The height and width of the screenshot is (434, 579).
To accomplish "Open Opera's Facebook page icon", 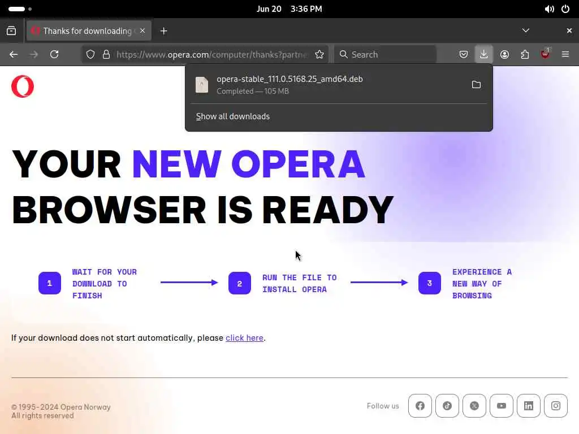I will coord(420,406).
